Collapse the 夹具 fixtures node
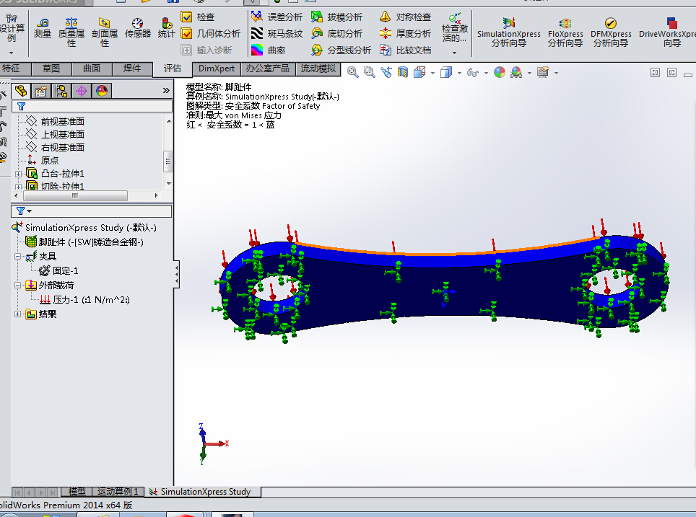696x517 pixels. [x=18, y=256]
